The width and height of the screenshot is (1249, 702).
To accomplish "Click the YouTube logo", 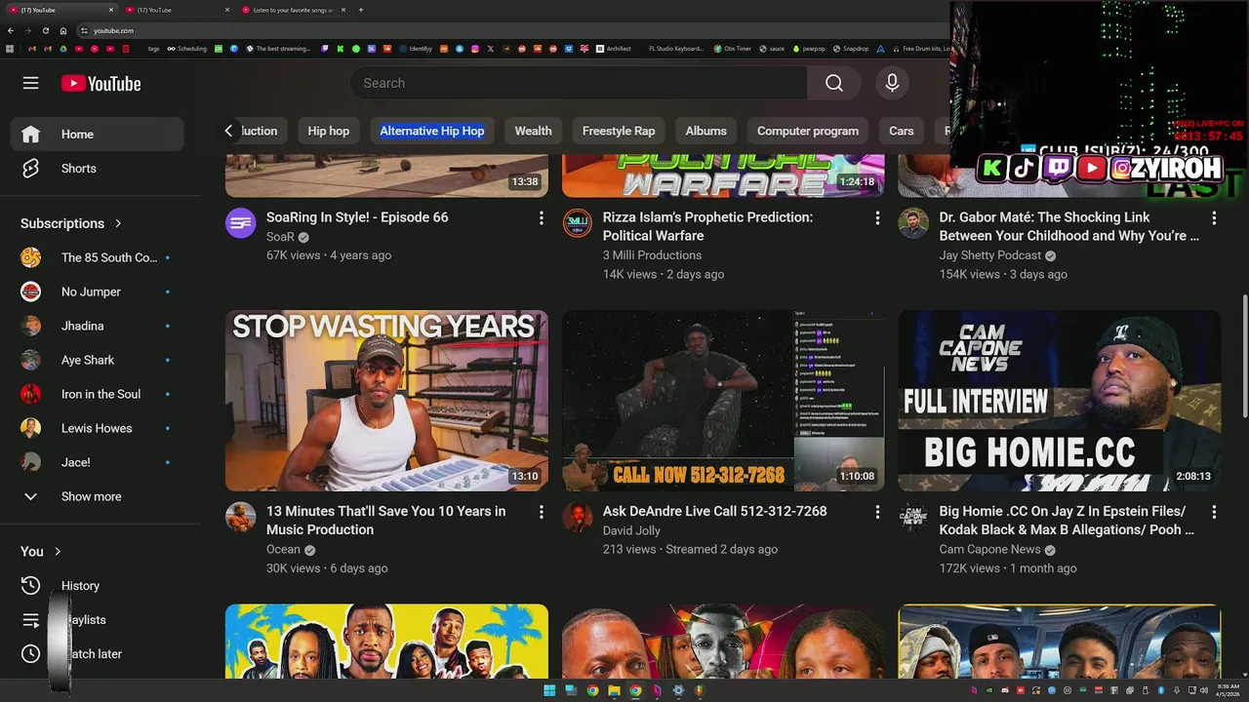I will pyautogui.click(x=101, y=84).
